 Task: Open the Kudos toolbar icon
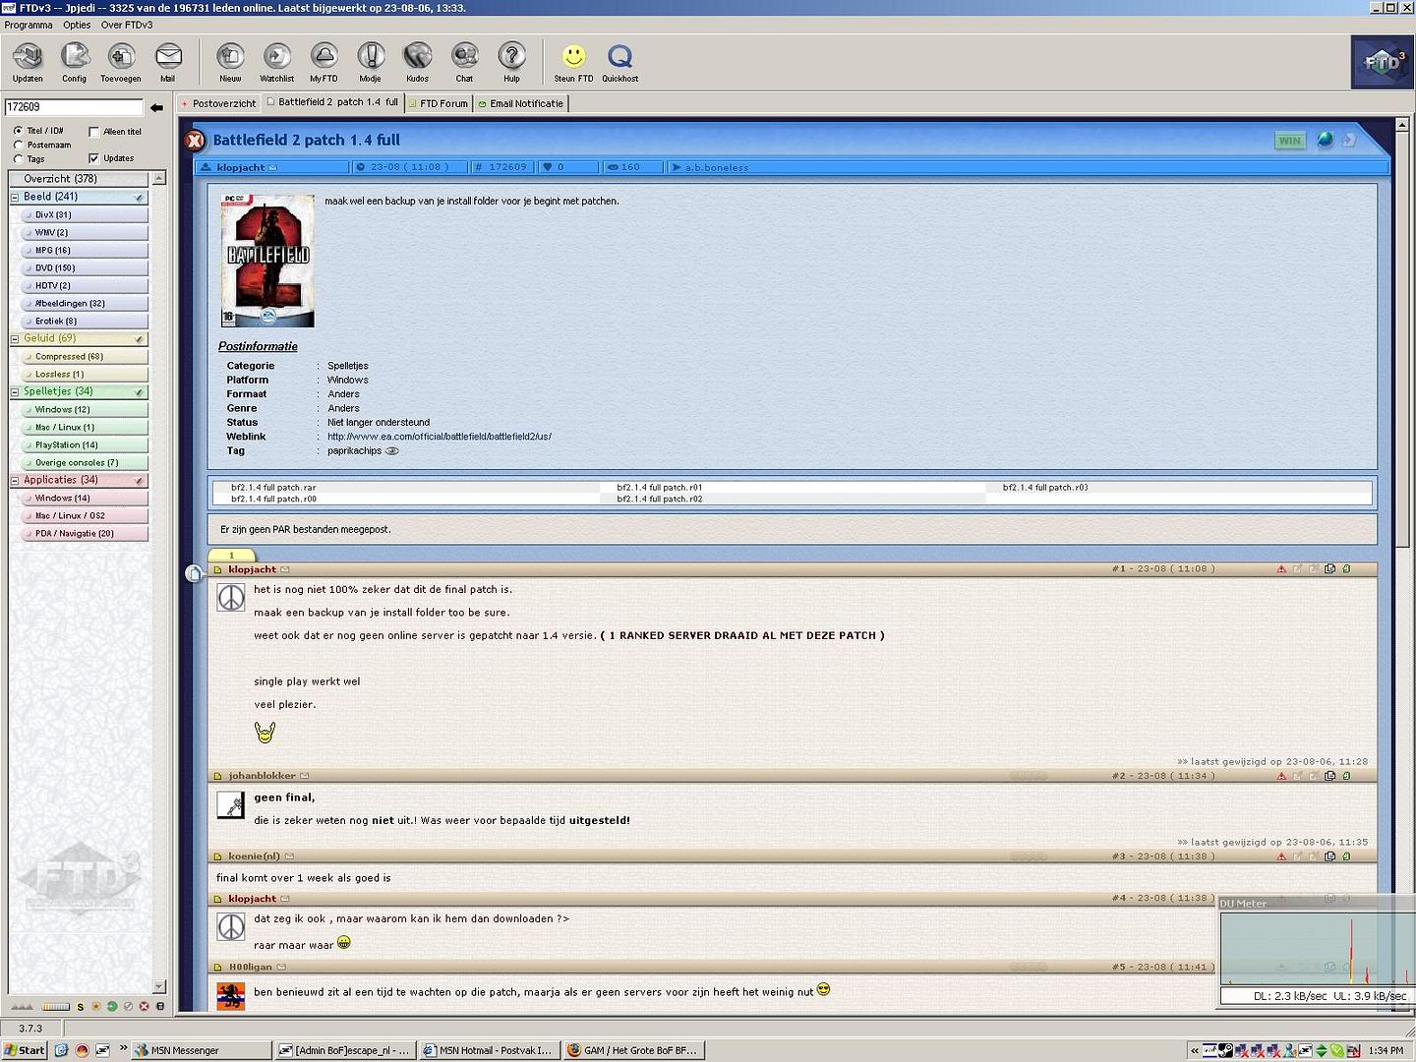tap(418, 62)
